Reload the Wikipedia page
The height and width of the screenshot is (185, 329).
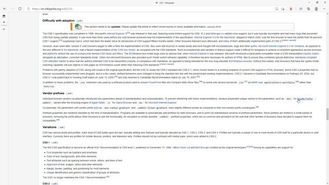pos(20,9)
